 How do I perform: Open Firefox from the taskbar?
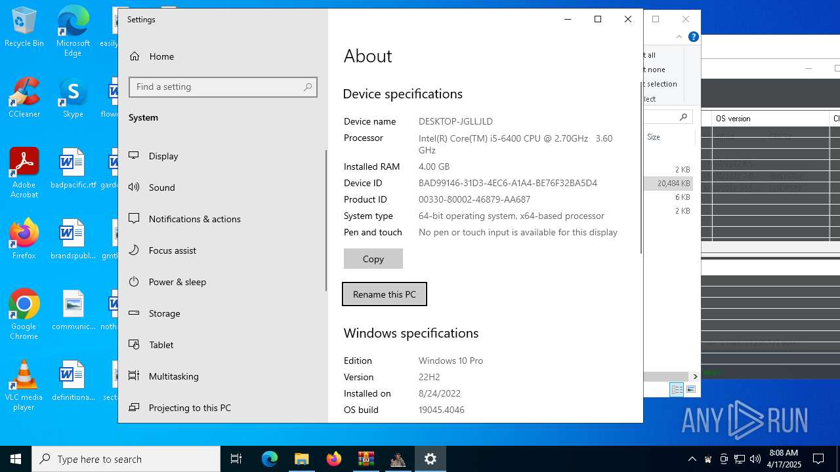pos(334,459)
